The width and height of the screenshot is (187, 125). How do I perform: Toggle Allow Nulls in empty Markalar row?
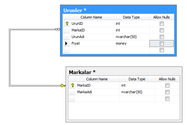(167, 99)
